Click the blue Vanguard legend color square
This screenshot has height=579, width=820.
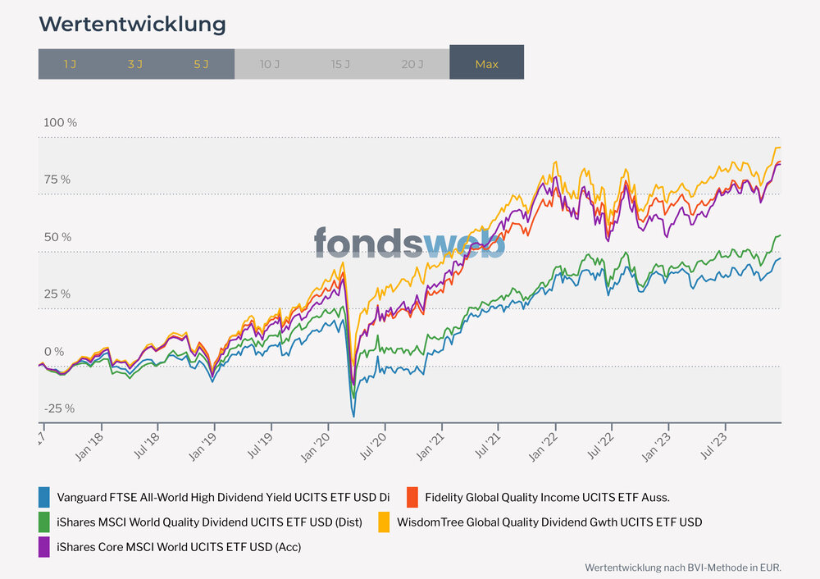coord(44,497)
